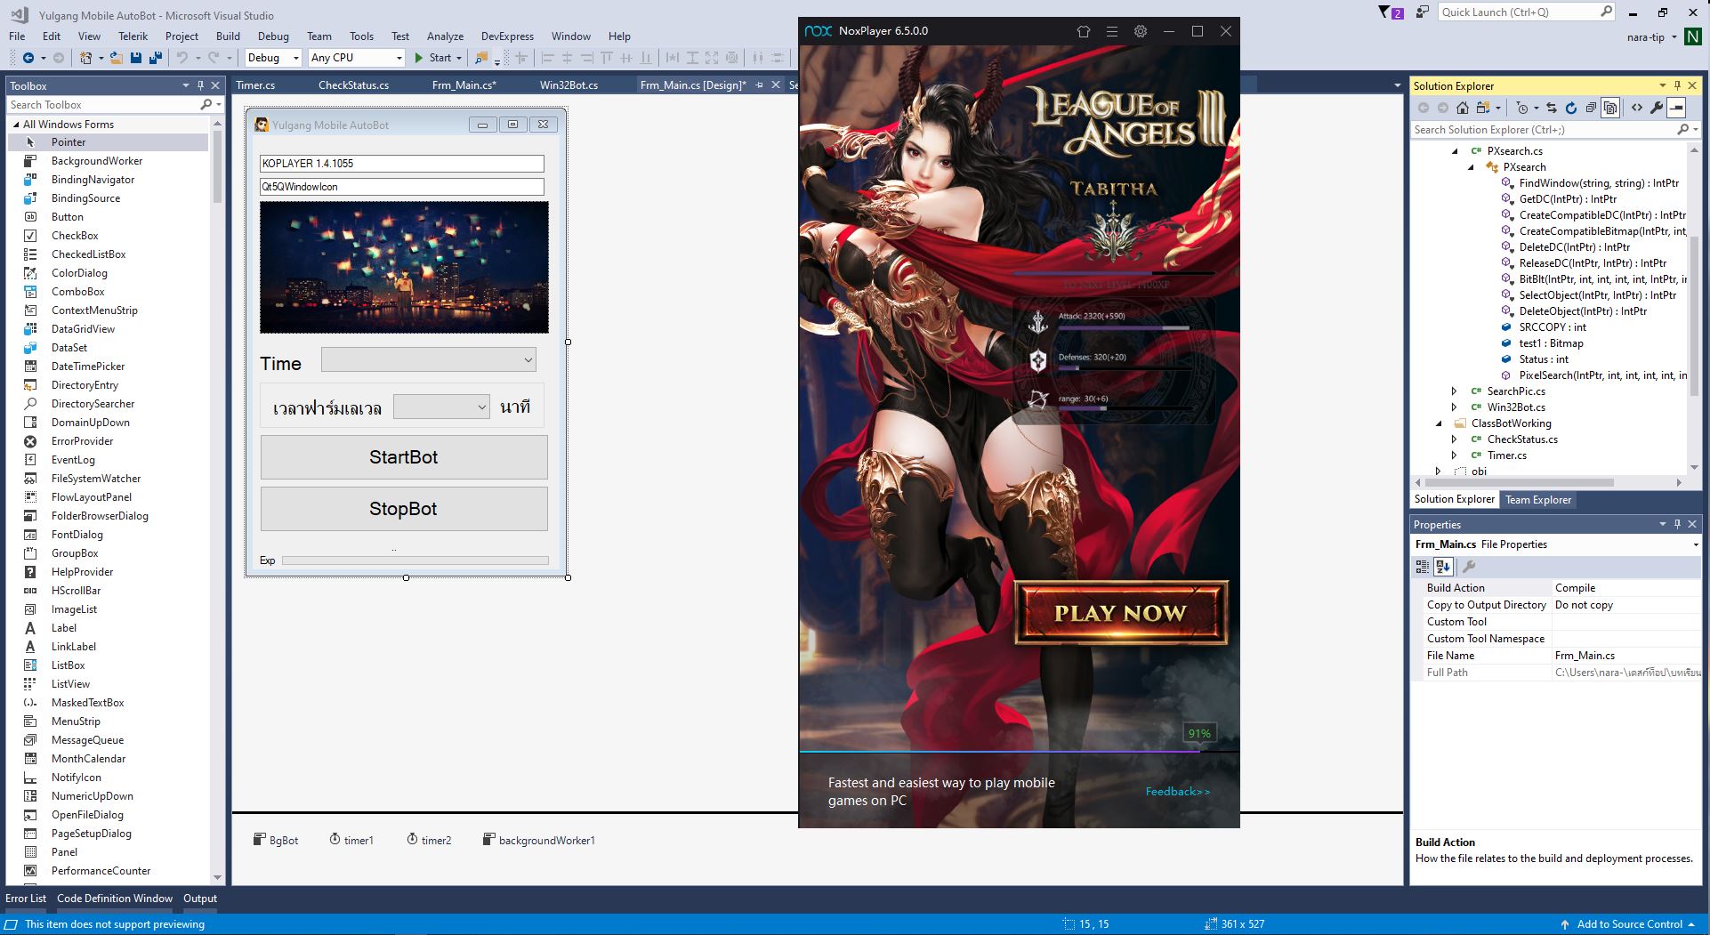Select the backgroundWorker1 component in the tray
1710x935 pixels.
click(x=538, y=840)
